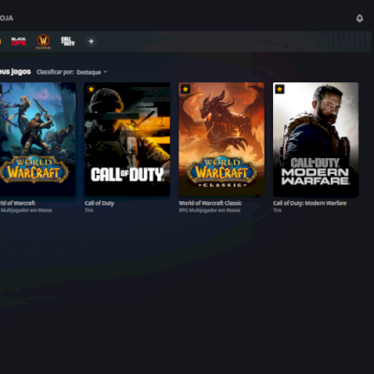Toggle favorite star on Call of Duty card
Screen dimensions: 374x374
(x=91, y=90)
